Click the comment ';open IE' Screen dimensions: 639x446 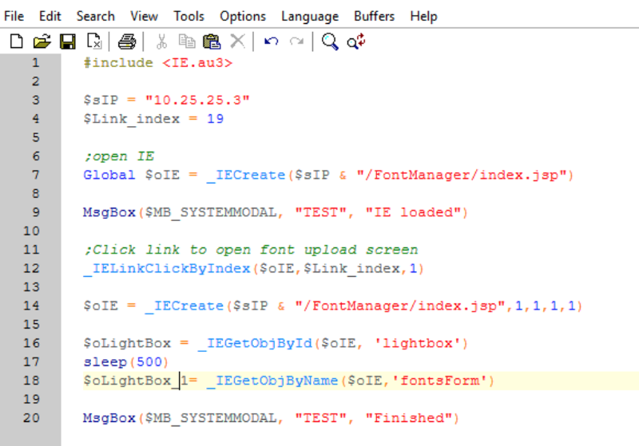pos(119,156)
